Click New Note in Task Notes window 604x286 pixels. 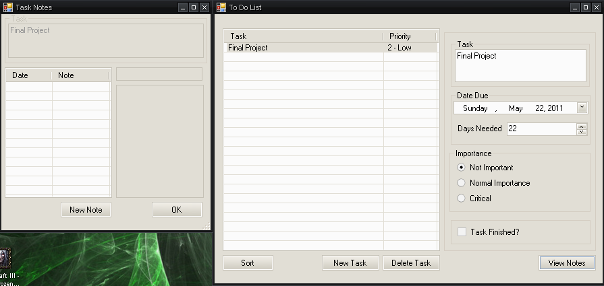coord(86,209)
